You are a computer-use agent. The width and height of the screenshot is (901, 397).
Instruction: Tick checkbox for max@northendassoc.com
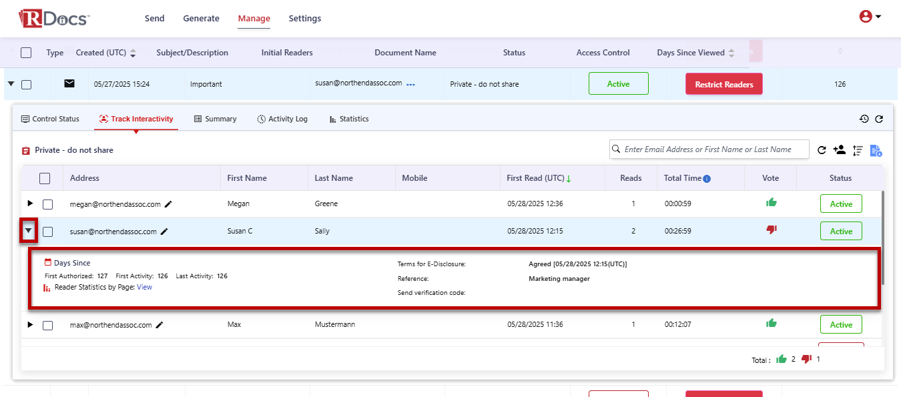click(48, 325)
